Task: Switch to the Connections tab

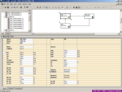Action: (18, 88)
